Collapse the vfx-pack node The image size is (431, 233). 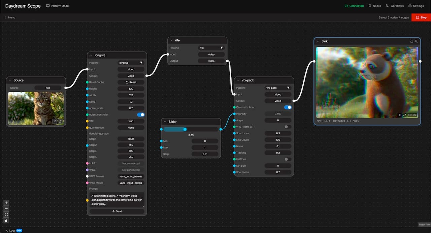(x=238, y=80)
